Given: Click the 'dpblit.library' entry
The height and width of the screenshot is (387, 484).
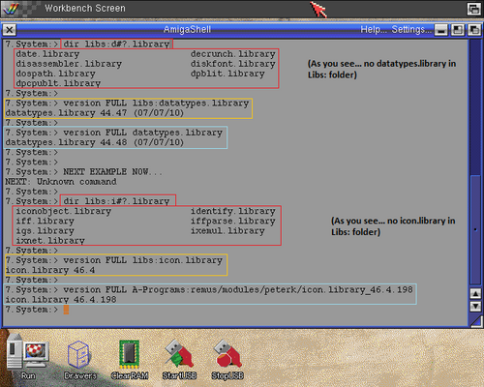Looking at the screenshot, I should 227,74.
